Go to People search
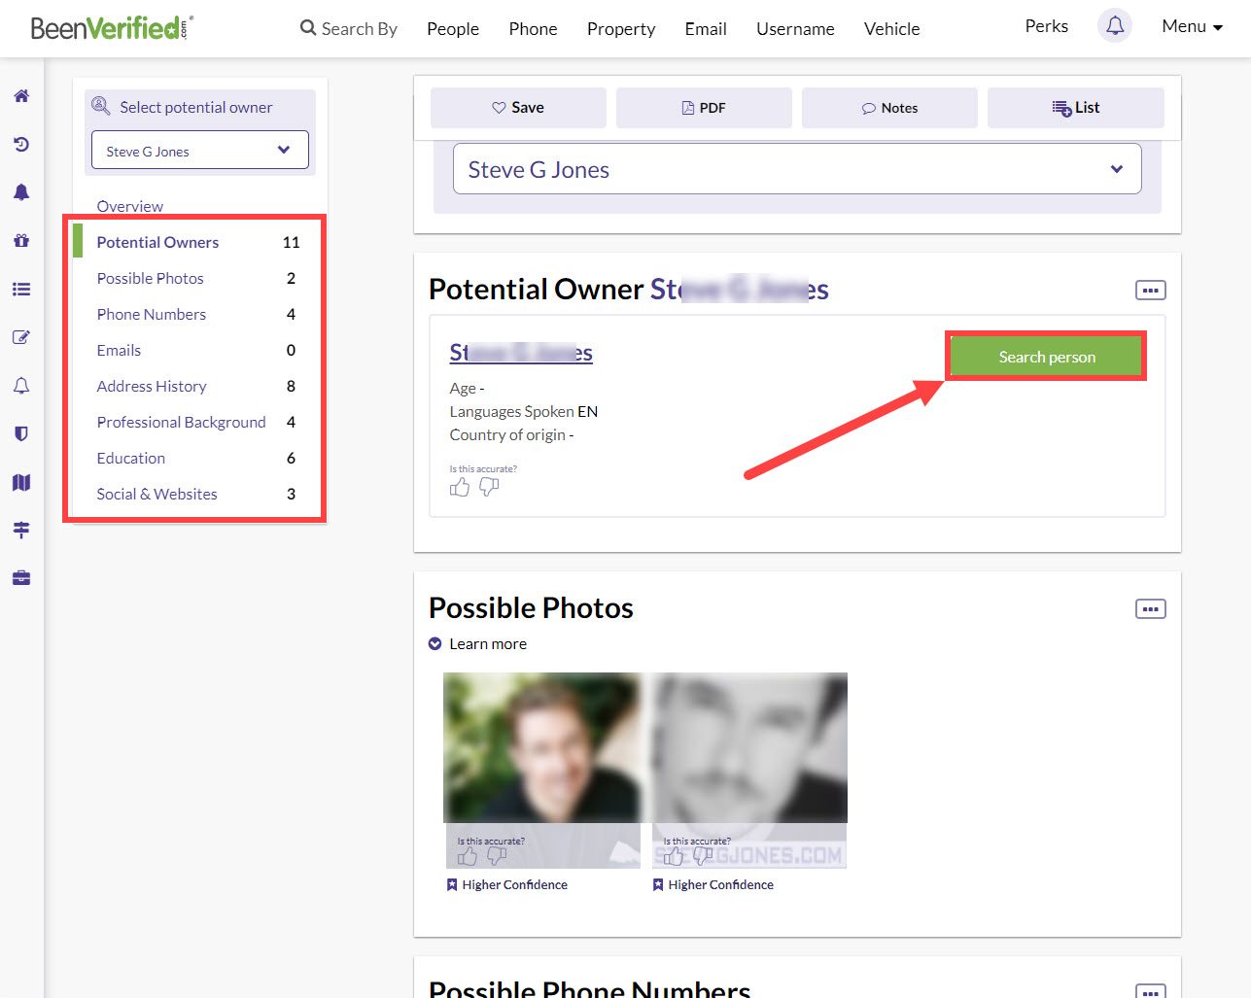1251x998 pixels. coord(453,28)
